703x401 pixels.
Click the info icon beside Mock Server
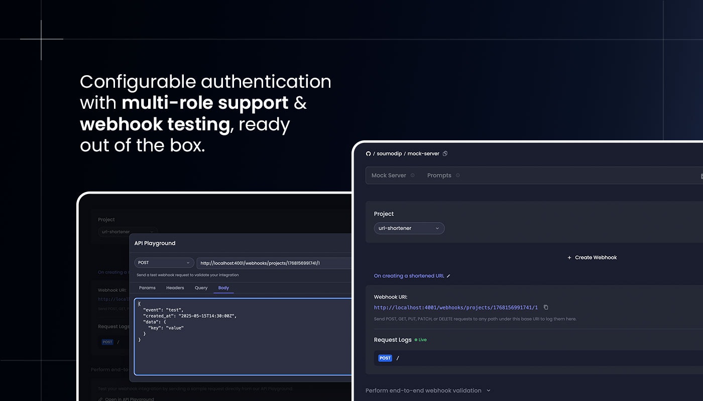412,175
